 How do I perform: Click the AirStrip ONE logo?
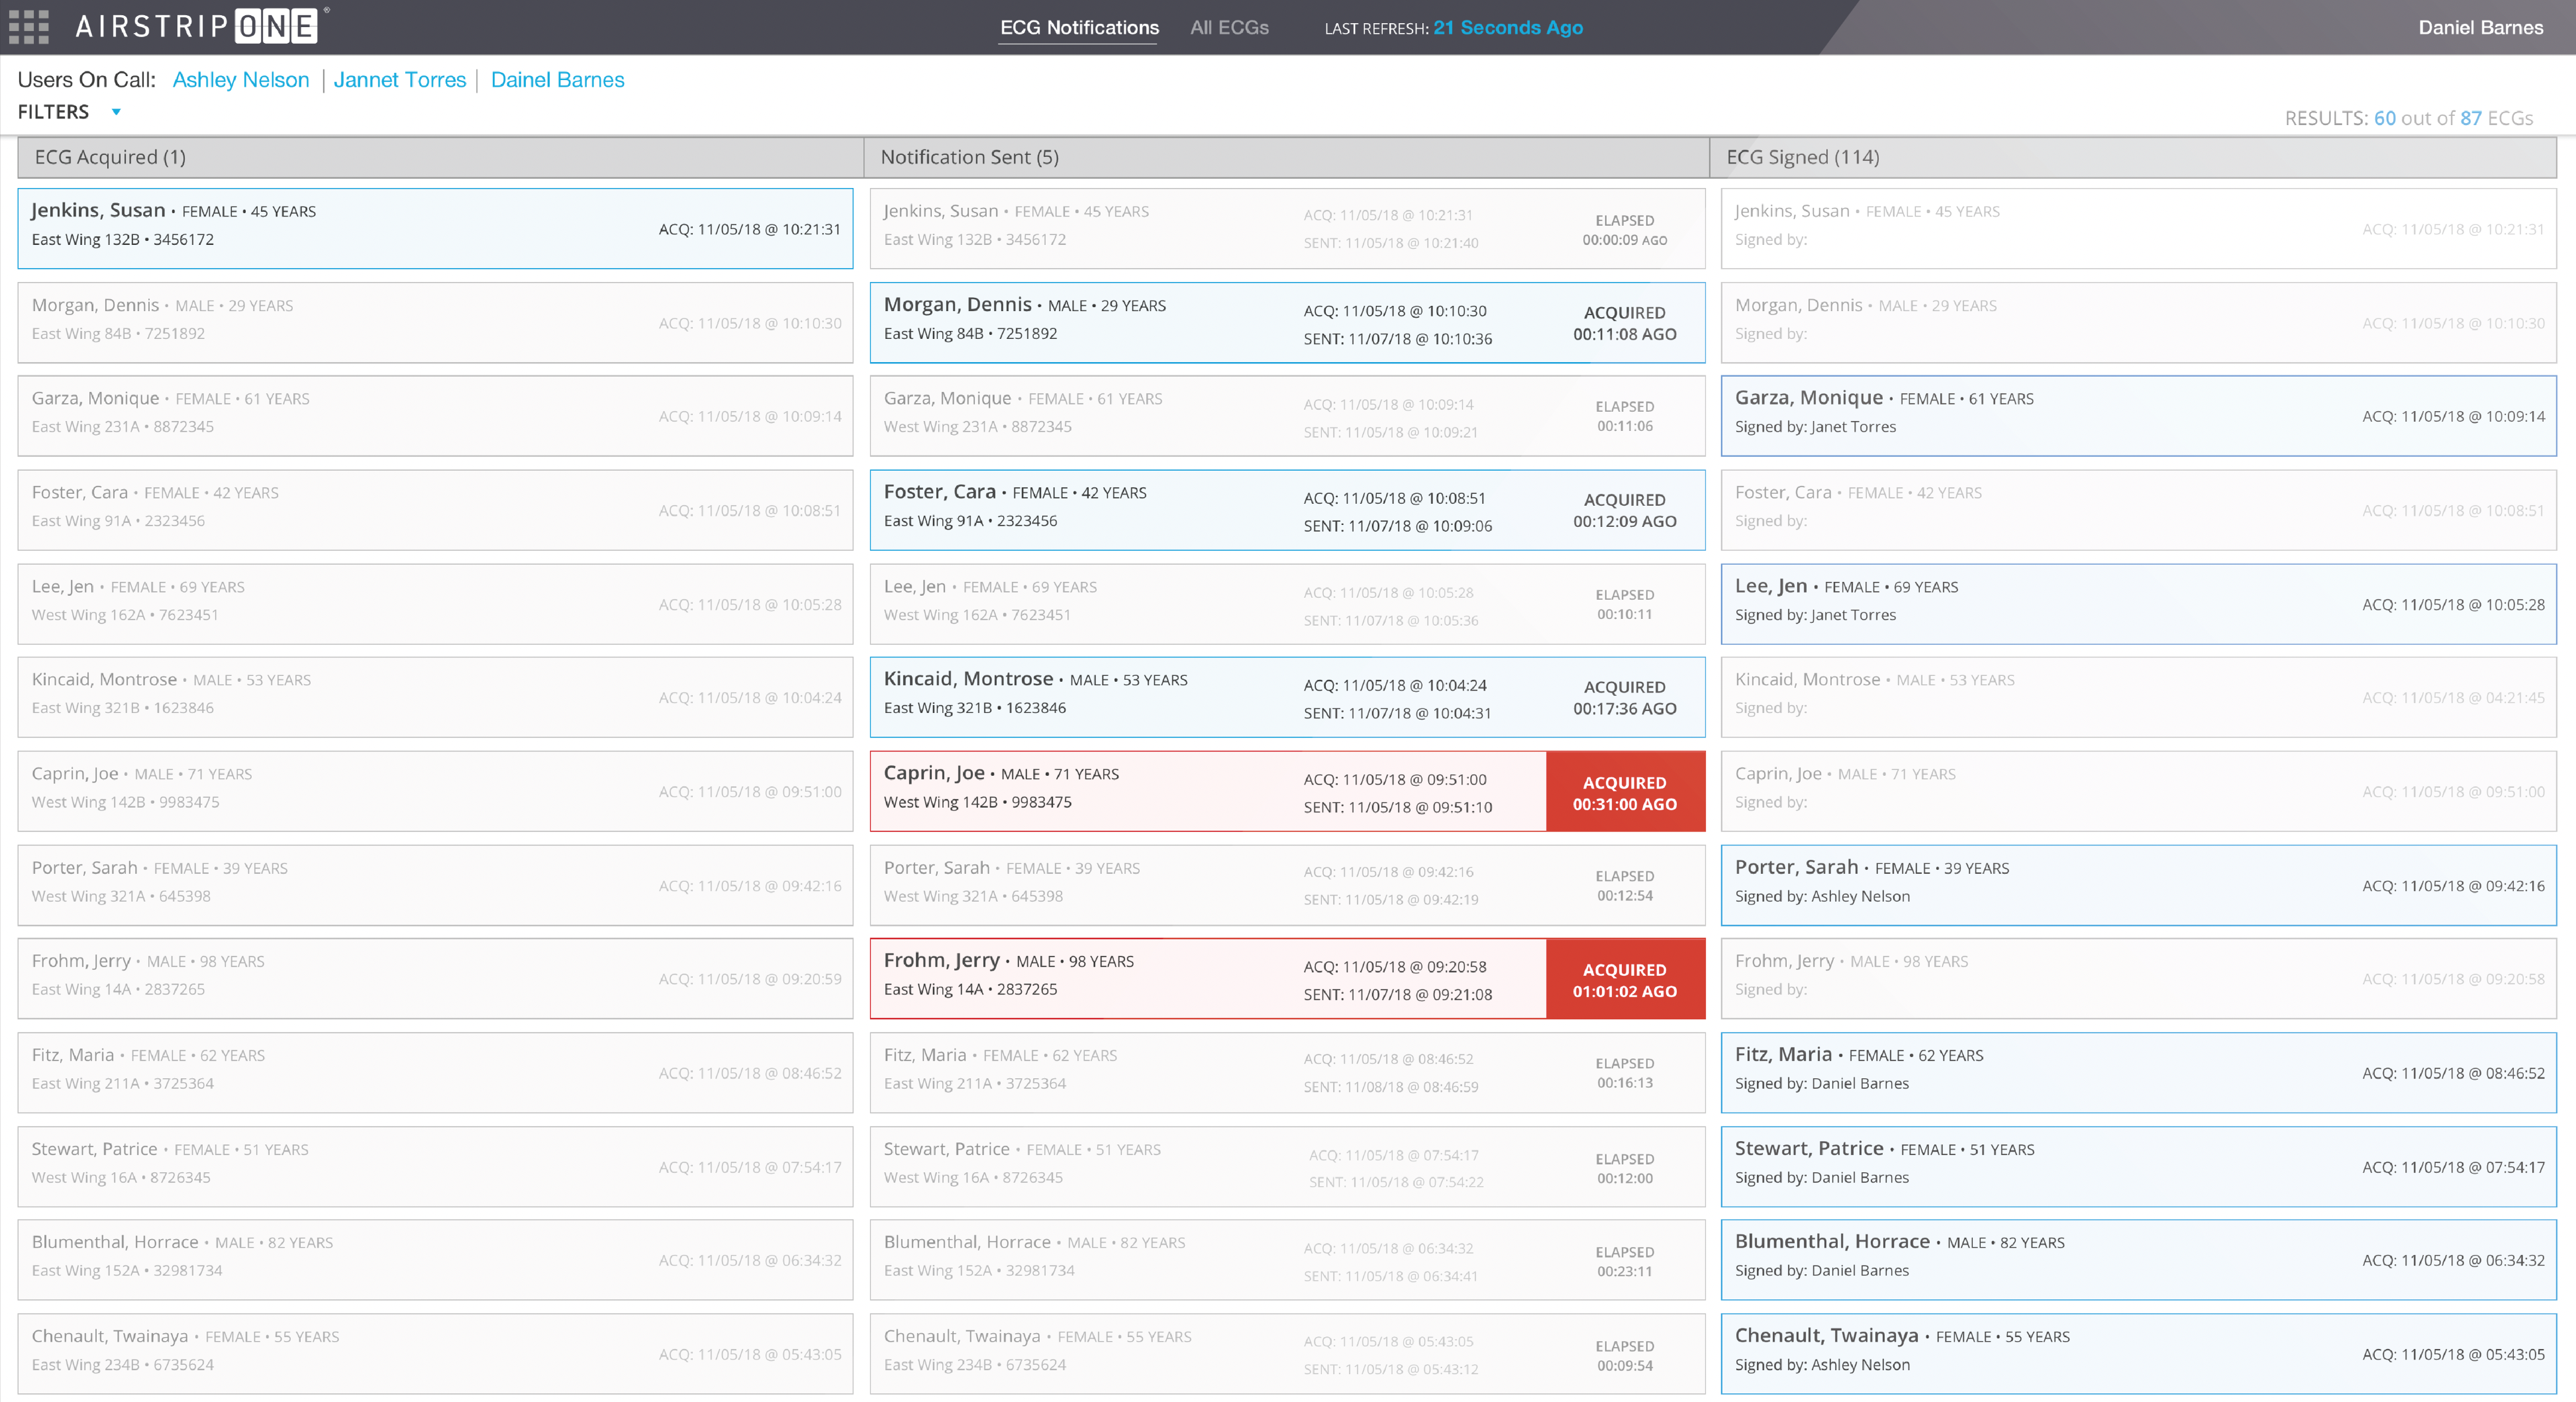tap(197, 26)
